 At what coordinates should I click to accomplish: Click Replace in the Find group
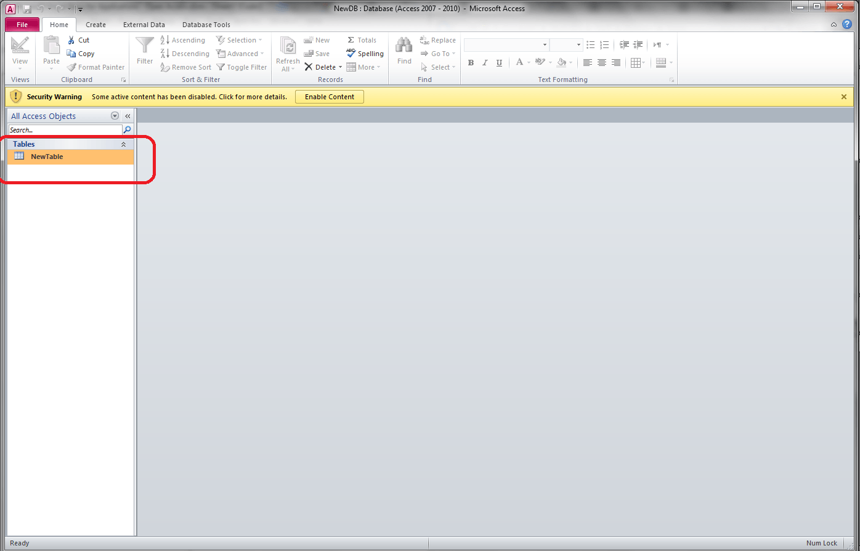(x=438, y=40)
